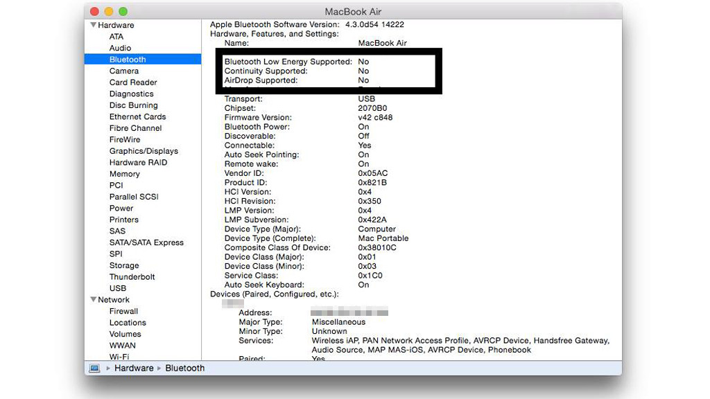Viewport: 710px width, 399px height.
Task: Click the green zoom window button
Action: point(123,11)
